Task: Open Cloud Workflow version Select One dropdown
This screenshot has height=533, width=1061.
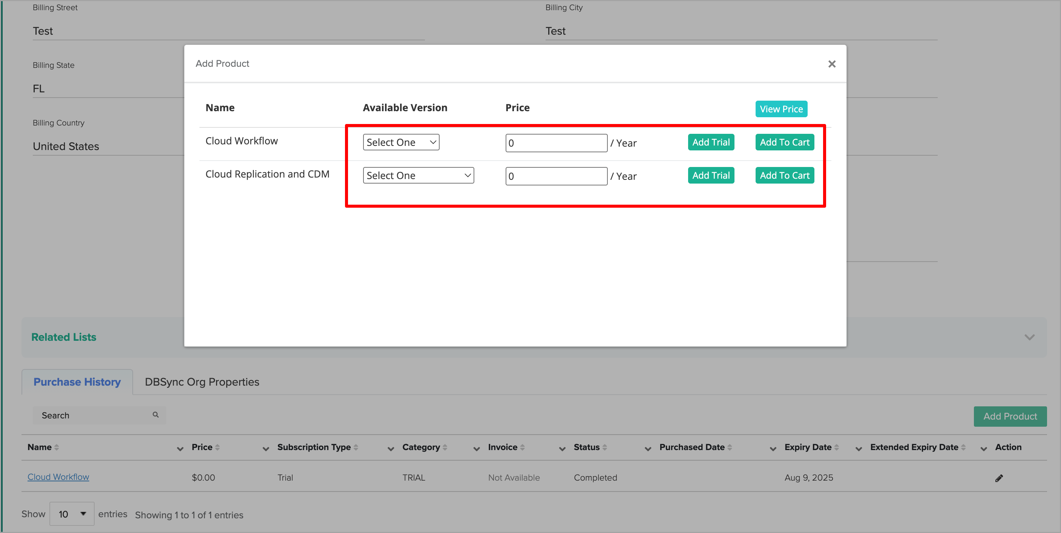Action: point(401,142)
